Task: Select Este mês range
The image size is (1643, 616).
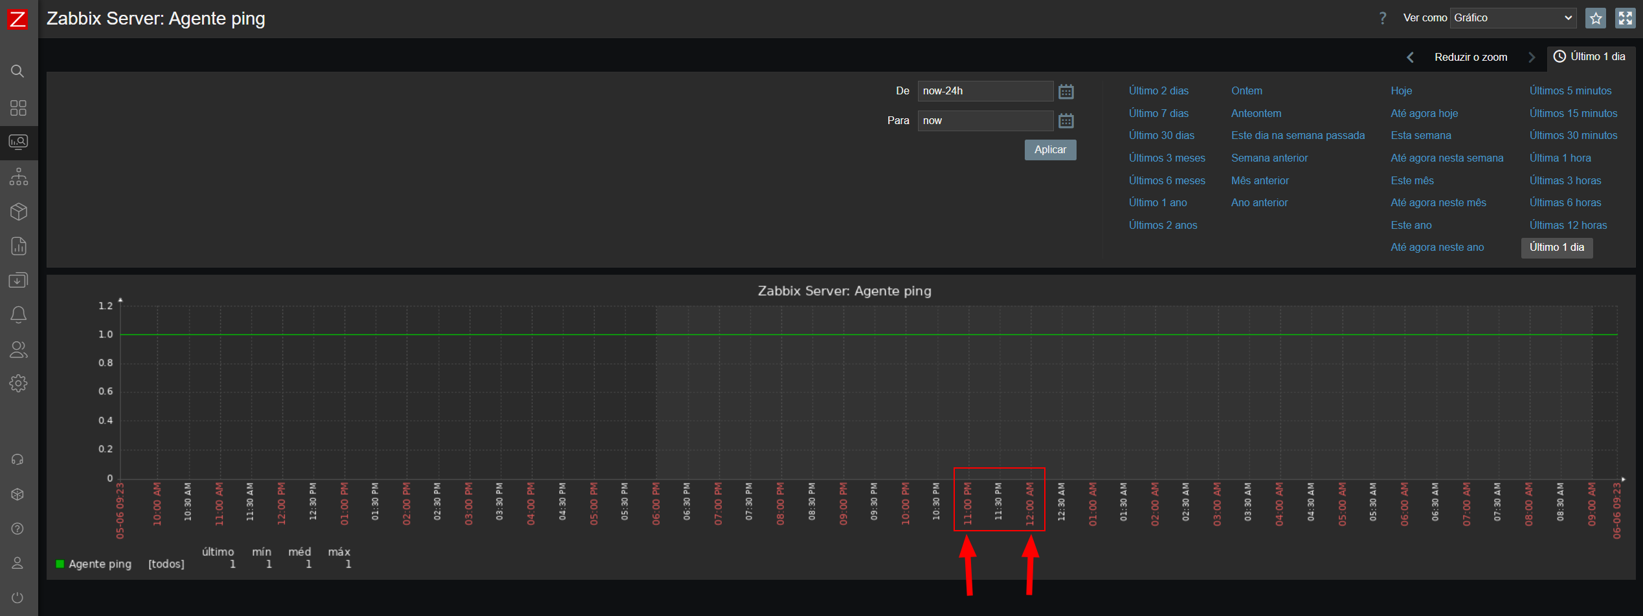Action: click(1412, 181)
